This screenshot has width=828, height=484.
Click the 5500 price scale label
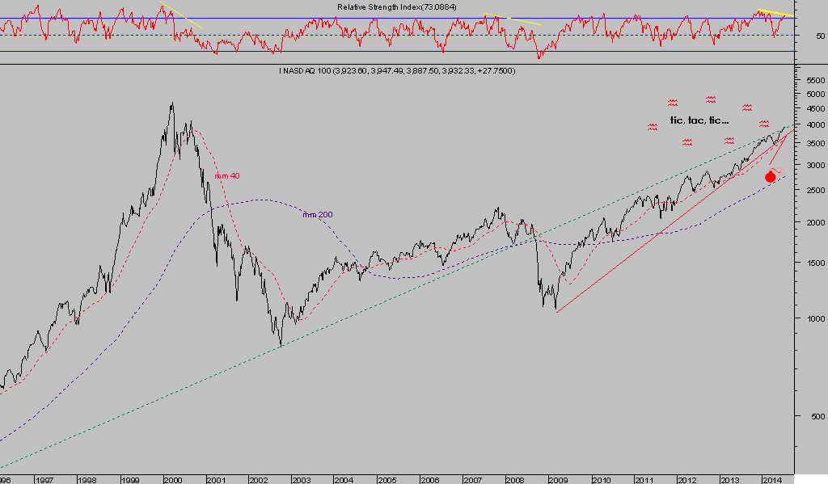click(811, 81)
